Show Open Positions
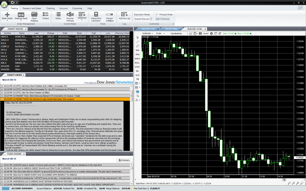306x191 pixels. pos(34,17)
